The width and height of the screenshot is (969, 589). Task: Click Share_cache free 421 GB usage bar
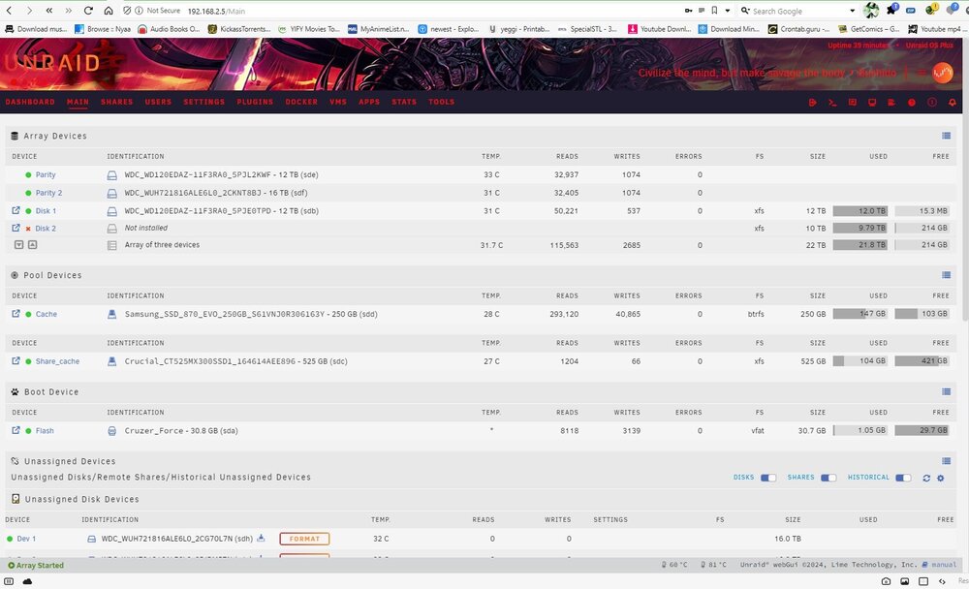pos(922,360)
